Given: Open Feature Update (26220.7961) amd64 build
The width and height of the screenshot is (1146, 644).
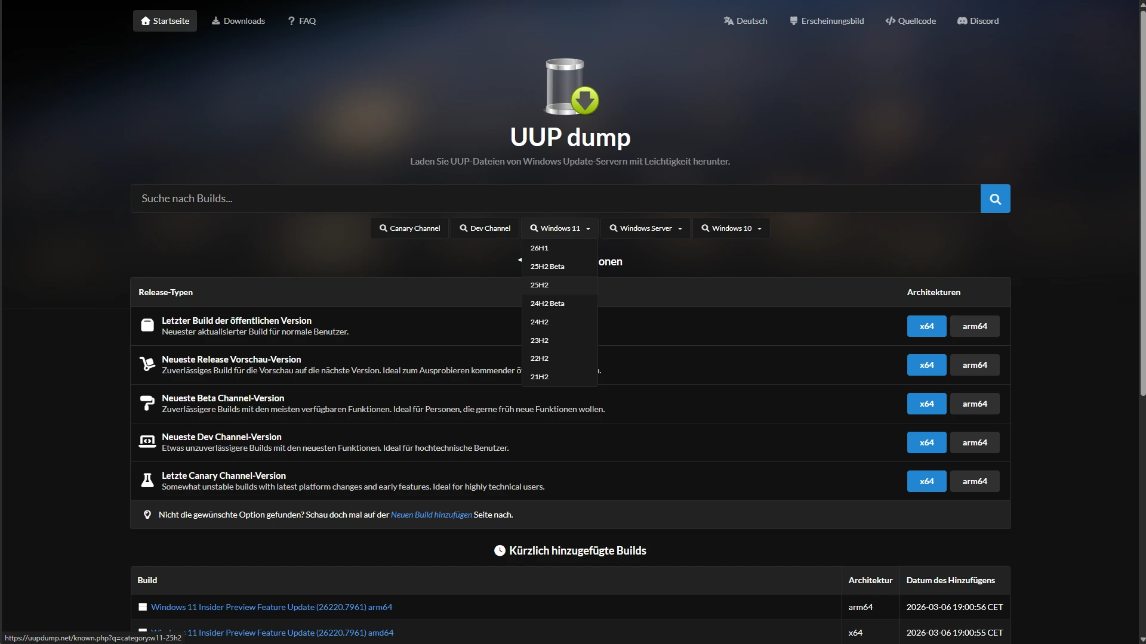Looking at the screenshot, I should (272, 633).
